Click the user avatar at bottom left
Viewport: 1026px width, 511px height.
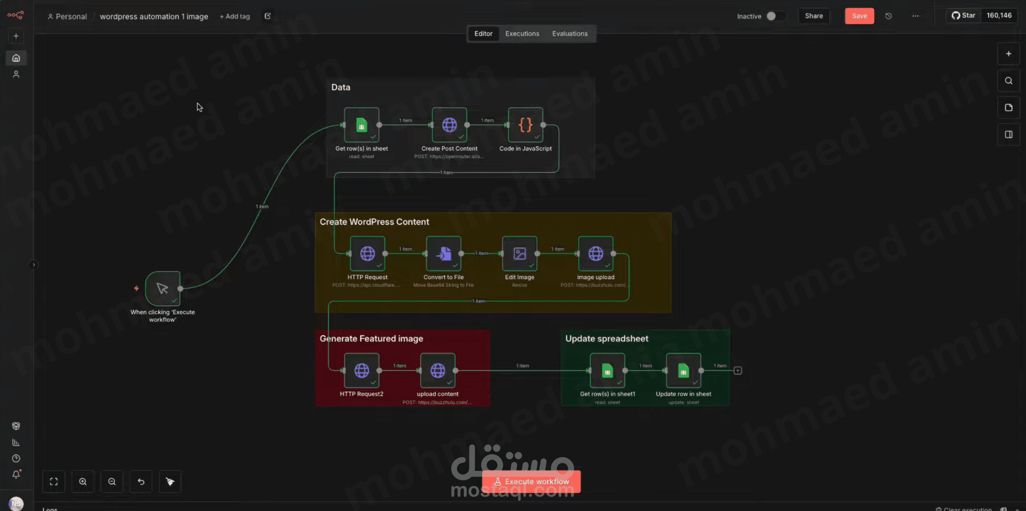[x=16, y=503]
